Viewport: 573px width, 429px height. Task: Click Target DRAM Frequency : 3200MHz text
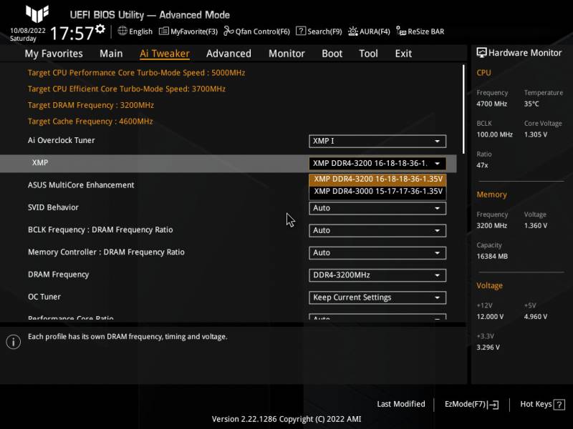(x=91, y=105)
